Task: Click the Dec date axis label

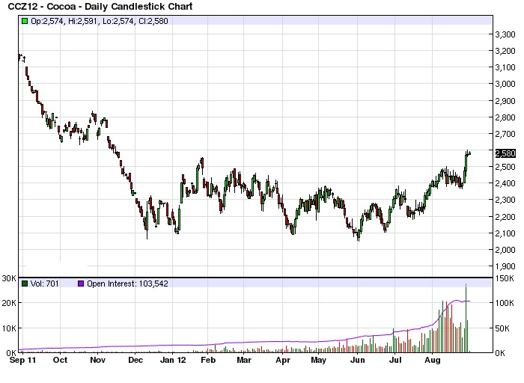Action: 135,360
